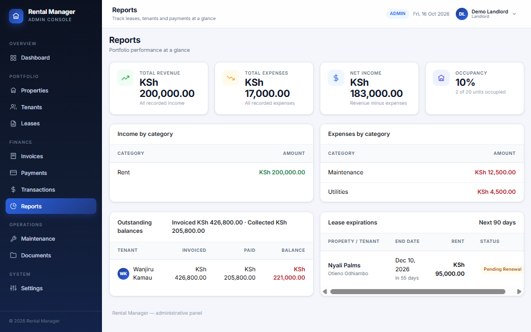The image size is (531, 332).
Task: Click the Documents folder icon
Action: 13,255
